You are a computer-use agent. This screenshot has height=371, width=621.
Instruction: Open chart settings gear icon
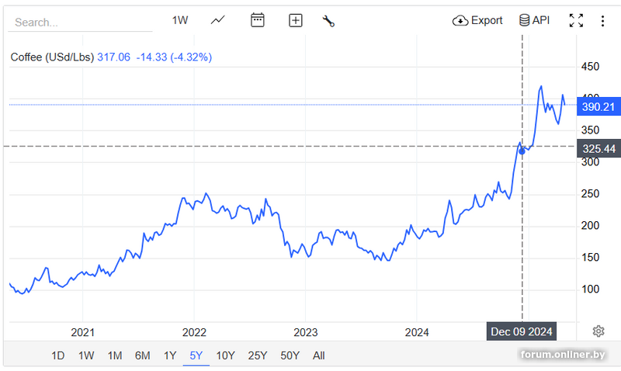tap(598, 331)
